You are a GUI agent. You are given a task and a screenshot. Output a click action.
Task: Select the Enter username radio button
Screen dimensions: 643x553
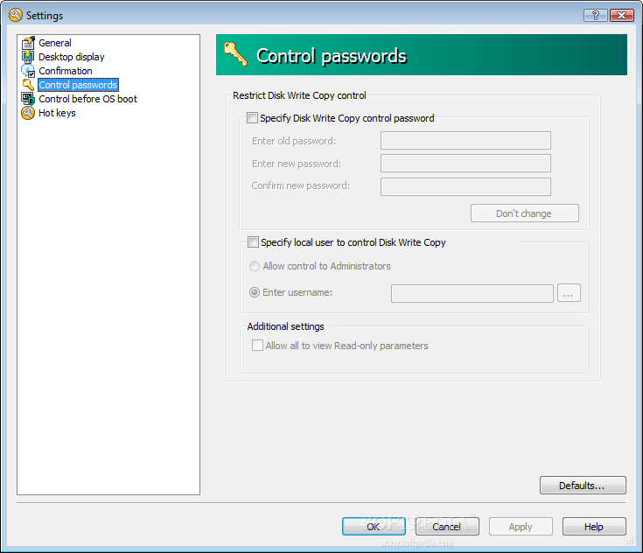(x=255, y=292)
